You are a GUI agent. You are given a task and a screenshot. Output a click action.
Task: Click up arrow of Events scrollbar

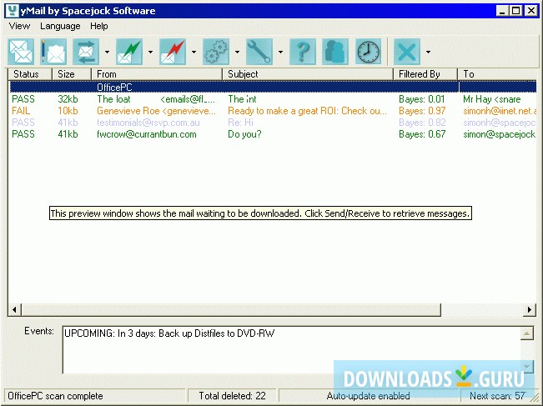pos(526,333)
